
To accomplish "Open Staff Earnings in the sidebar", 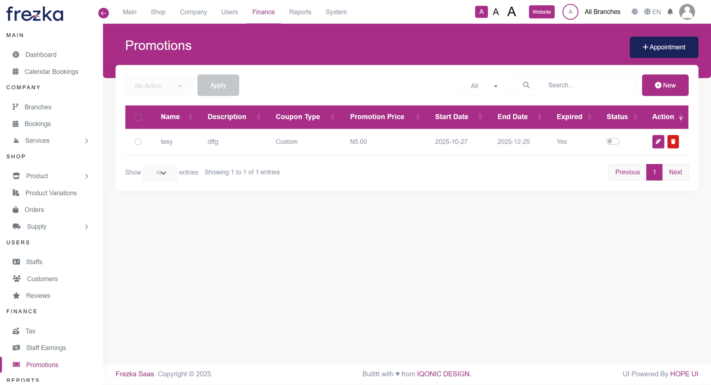I will (x=46, y=348).
